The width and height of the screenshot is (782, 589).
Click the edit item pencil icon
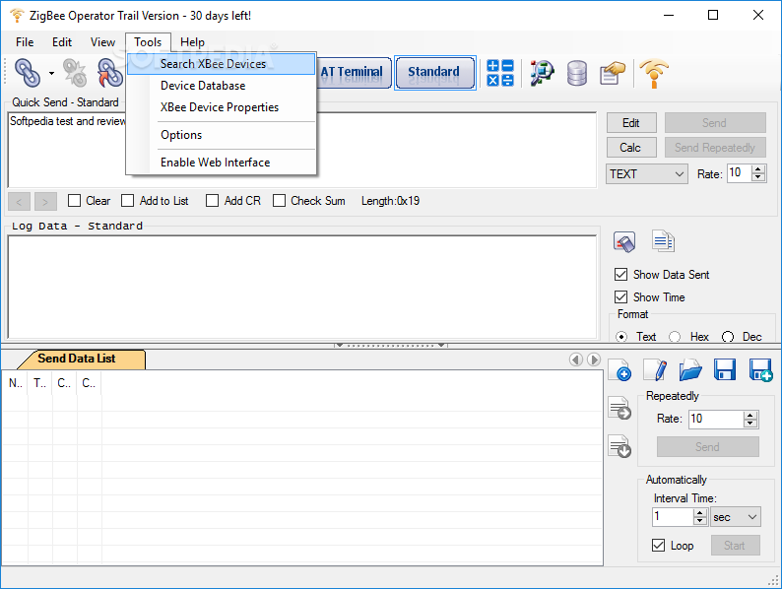point(655,369)
